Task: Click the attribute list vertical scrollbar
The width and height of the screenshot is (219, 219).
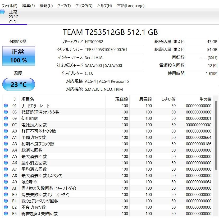Action: point(216,135)
